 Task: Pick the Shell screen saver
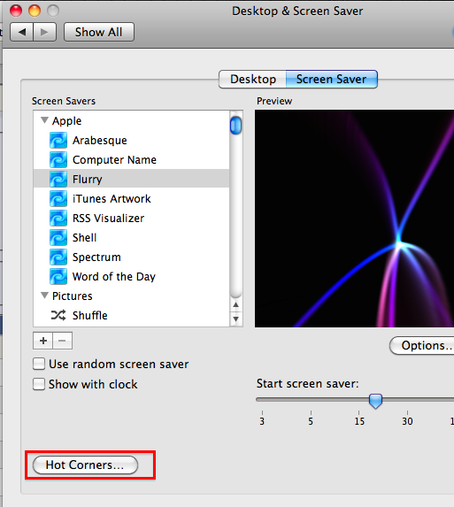tap(84, 238)
